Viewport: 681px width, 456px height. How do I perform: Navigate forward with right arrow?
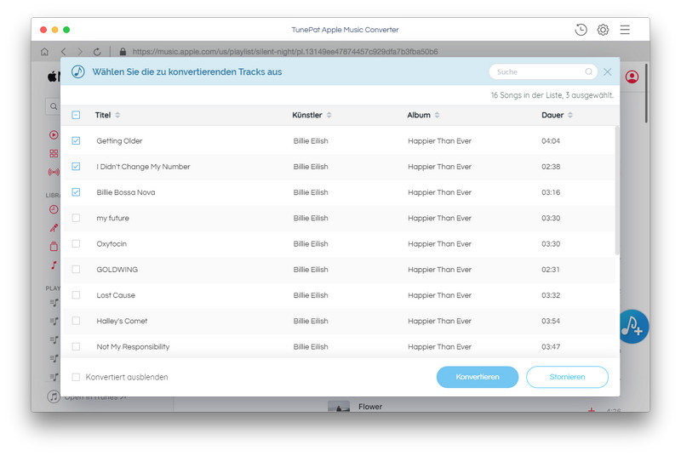click(79, 52)
